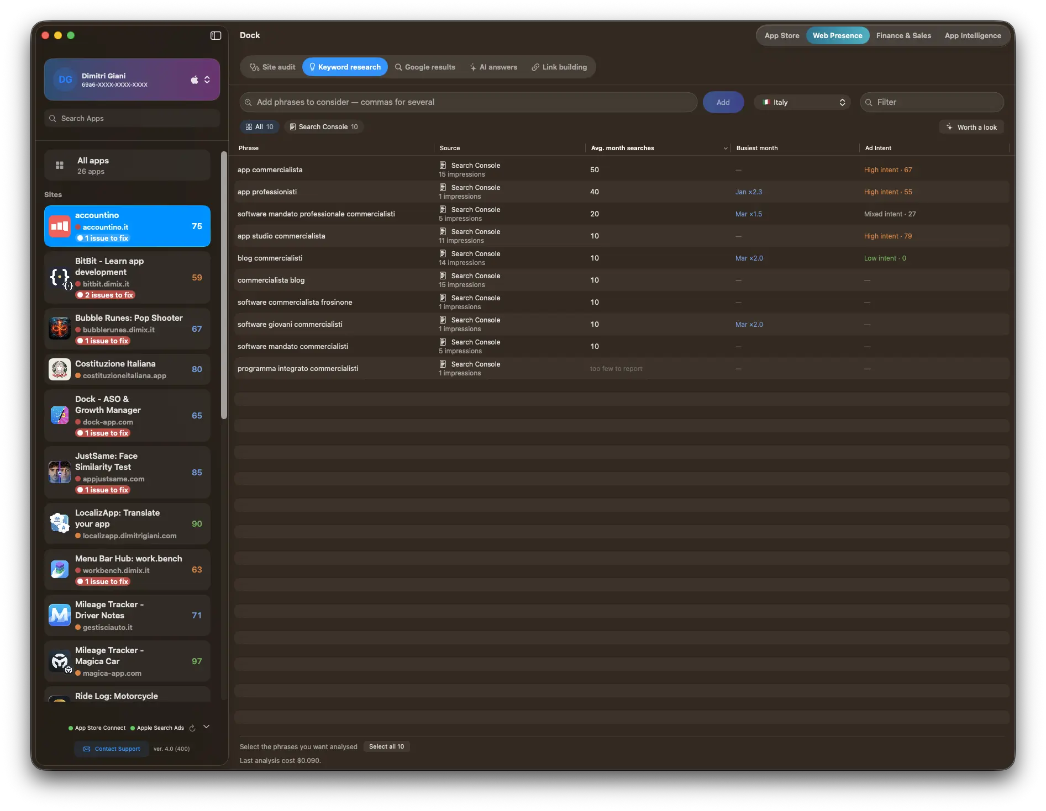Click the LocalizApp app icon
1046x811 pixels.
pyautogui.click(x=60, y=524)
